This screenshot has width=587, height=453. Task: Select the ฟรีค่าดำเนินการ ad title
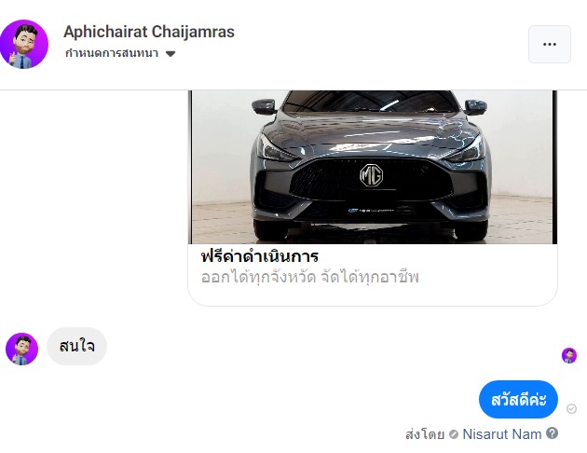coord(259,257)
